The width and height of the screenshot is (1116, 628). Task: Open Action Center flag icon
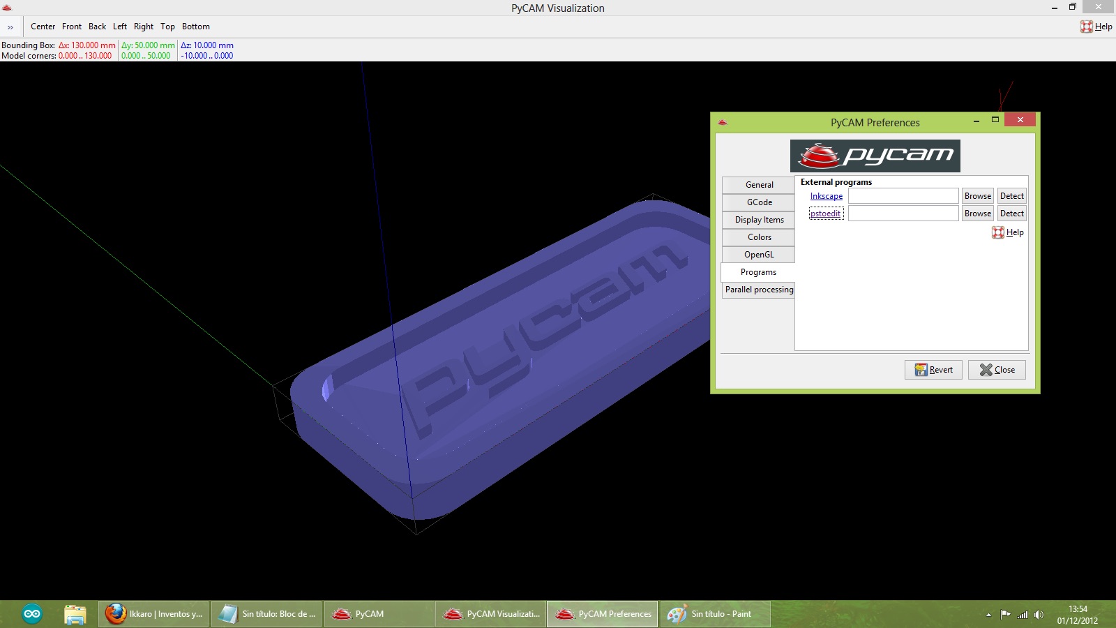pyautogui.click(x=1005, y=615)
